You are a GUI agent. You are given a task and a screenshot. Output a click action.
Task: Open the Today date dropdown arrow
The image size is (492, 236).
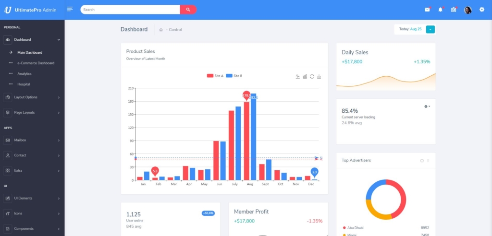(430, 29)
